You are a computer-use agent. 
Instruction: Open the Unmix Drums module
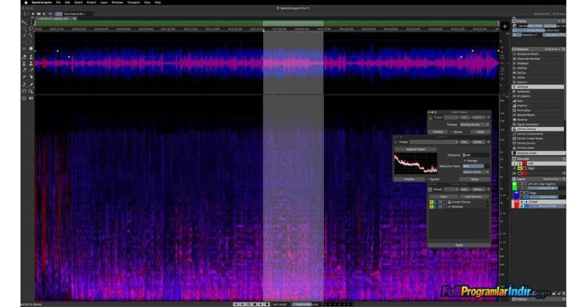pyautogui.click(x=538, y=143)
